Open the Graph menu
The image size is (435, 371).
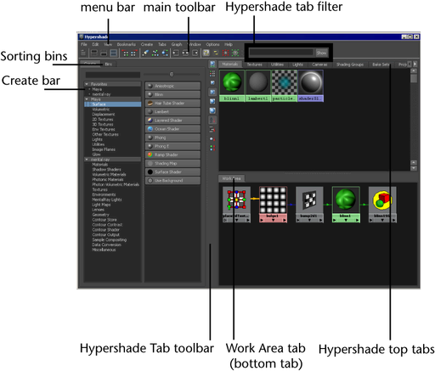pos(177,44)
